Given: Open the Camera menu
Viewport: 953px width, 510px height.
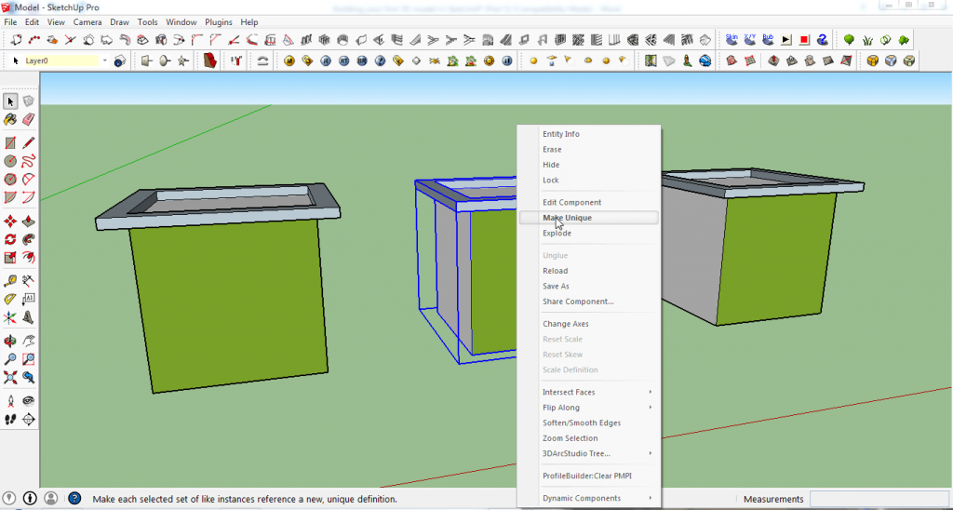Looking at the screenshot, I should [87, 22].
